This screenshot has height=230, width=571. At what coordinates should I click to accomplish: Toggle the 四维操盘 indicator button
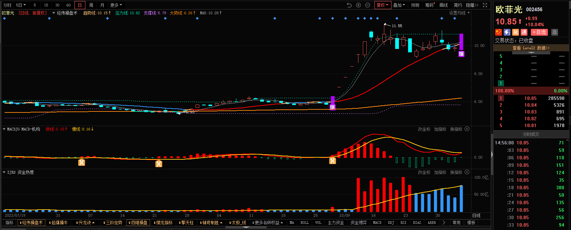138,223
